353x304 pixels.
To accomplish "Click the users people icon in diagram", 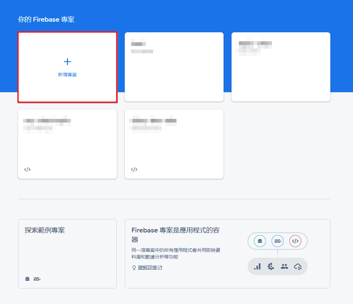I will coord(284,266).
